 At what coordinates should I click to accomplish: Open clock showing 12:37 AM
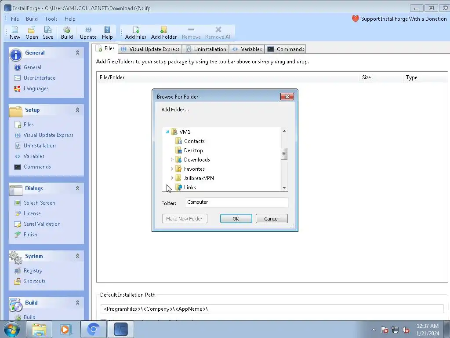coord(428,329)
